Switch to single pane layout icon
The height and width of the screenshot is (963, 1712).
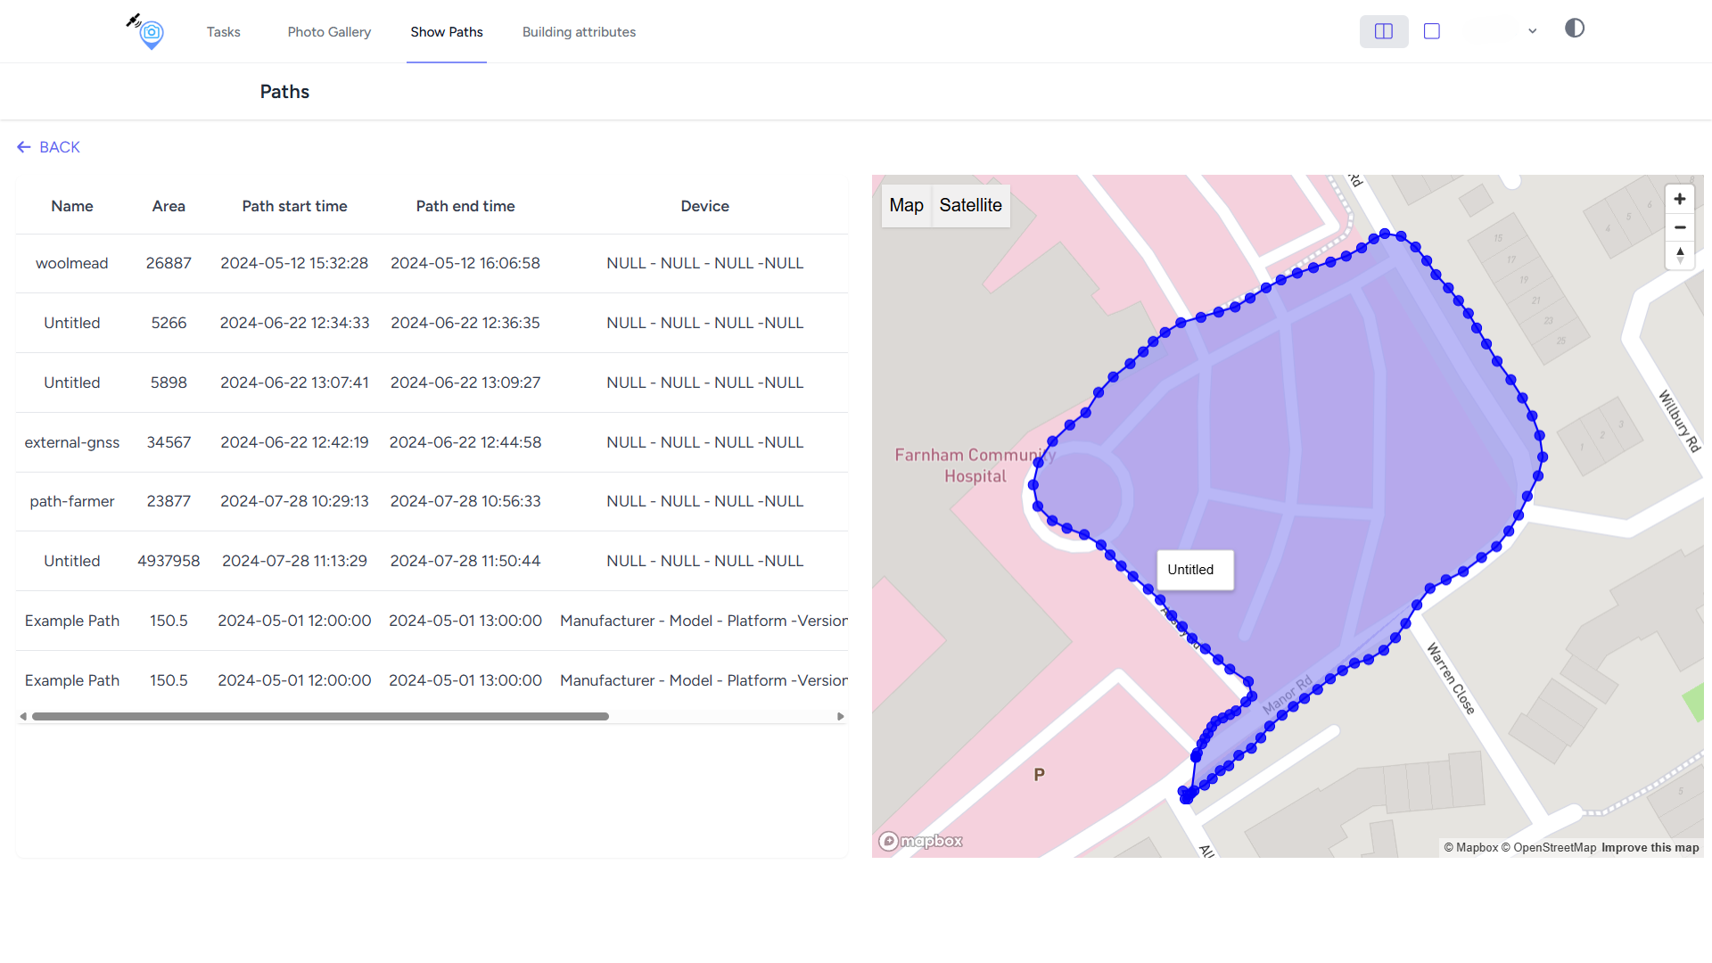1432,31
